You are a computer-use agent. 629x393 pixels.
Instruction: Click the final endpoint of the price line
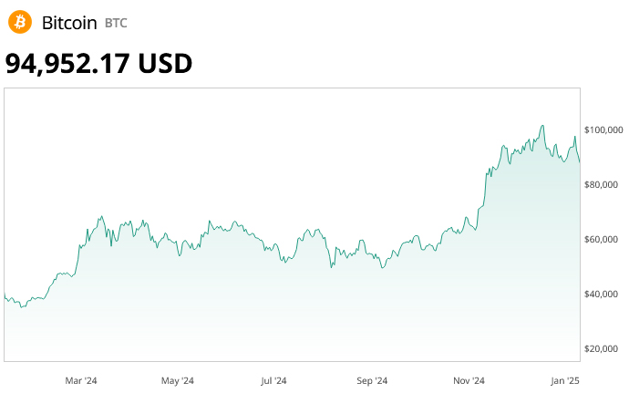tap(580, 162)
